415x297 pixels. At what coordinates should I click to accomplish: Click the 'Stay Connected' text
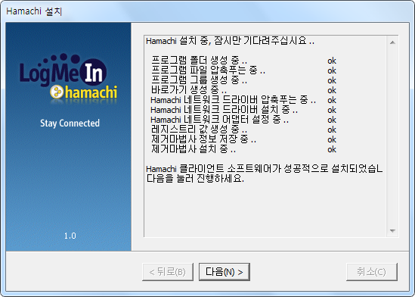pos(70,123)
